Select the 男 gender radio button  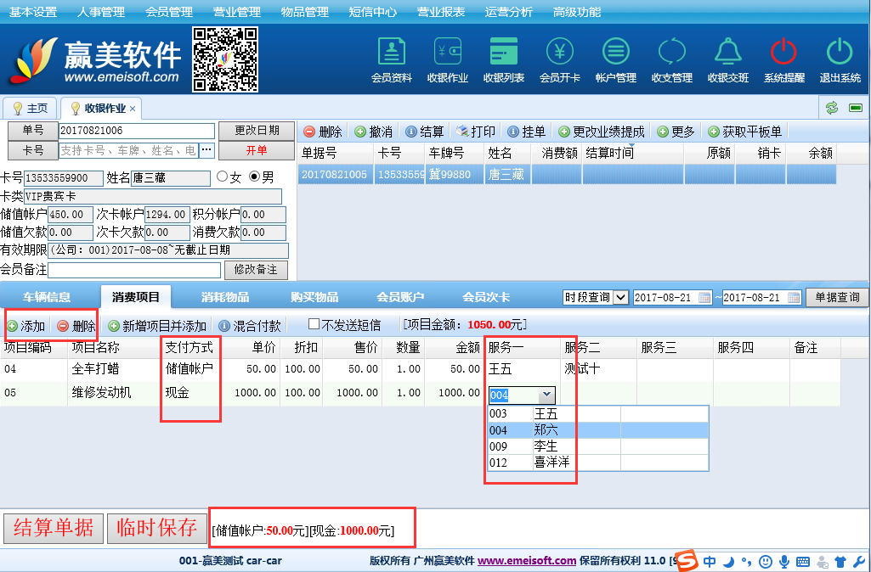tap(254, 177)
